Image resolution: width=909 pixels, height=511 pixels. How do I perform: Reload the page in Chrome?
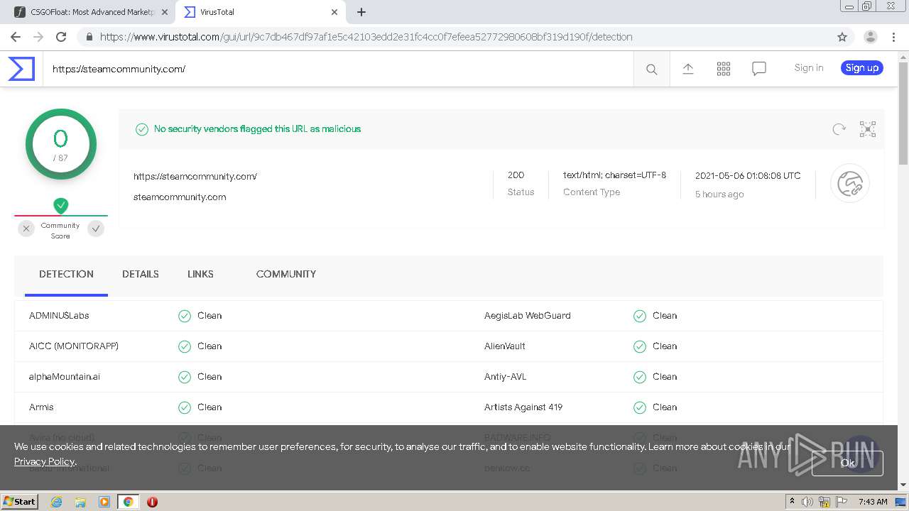click(x=61, y=37)
